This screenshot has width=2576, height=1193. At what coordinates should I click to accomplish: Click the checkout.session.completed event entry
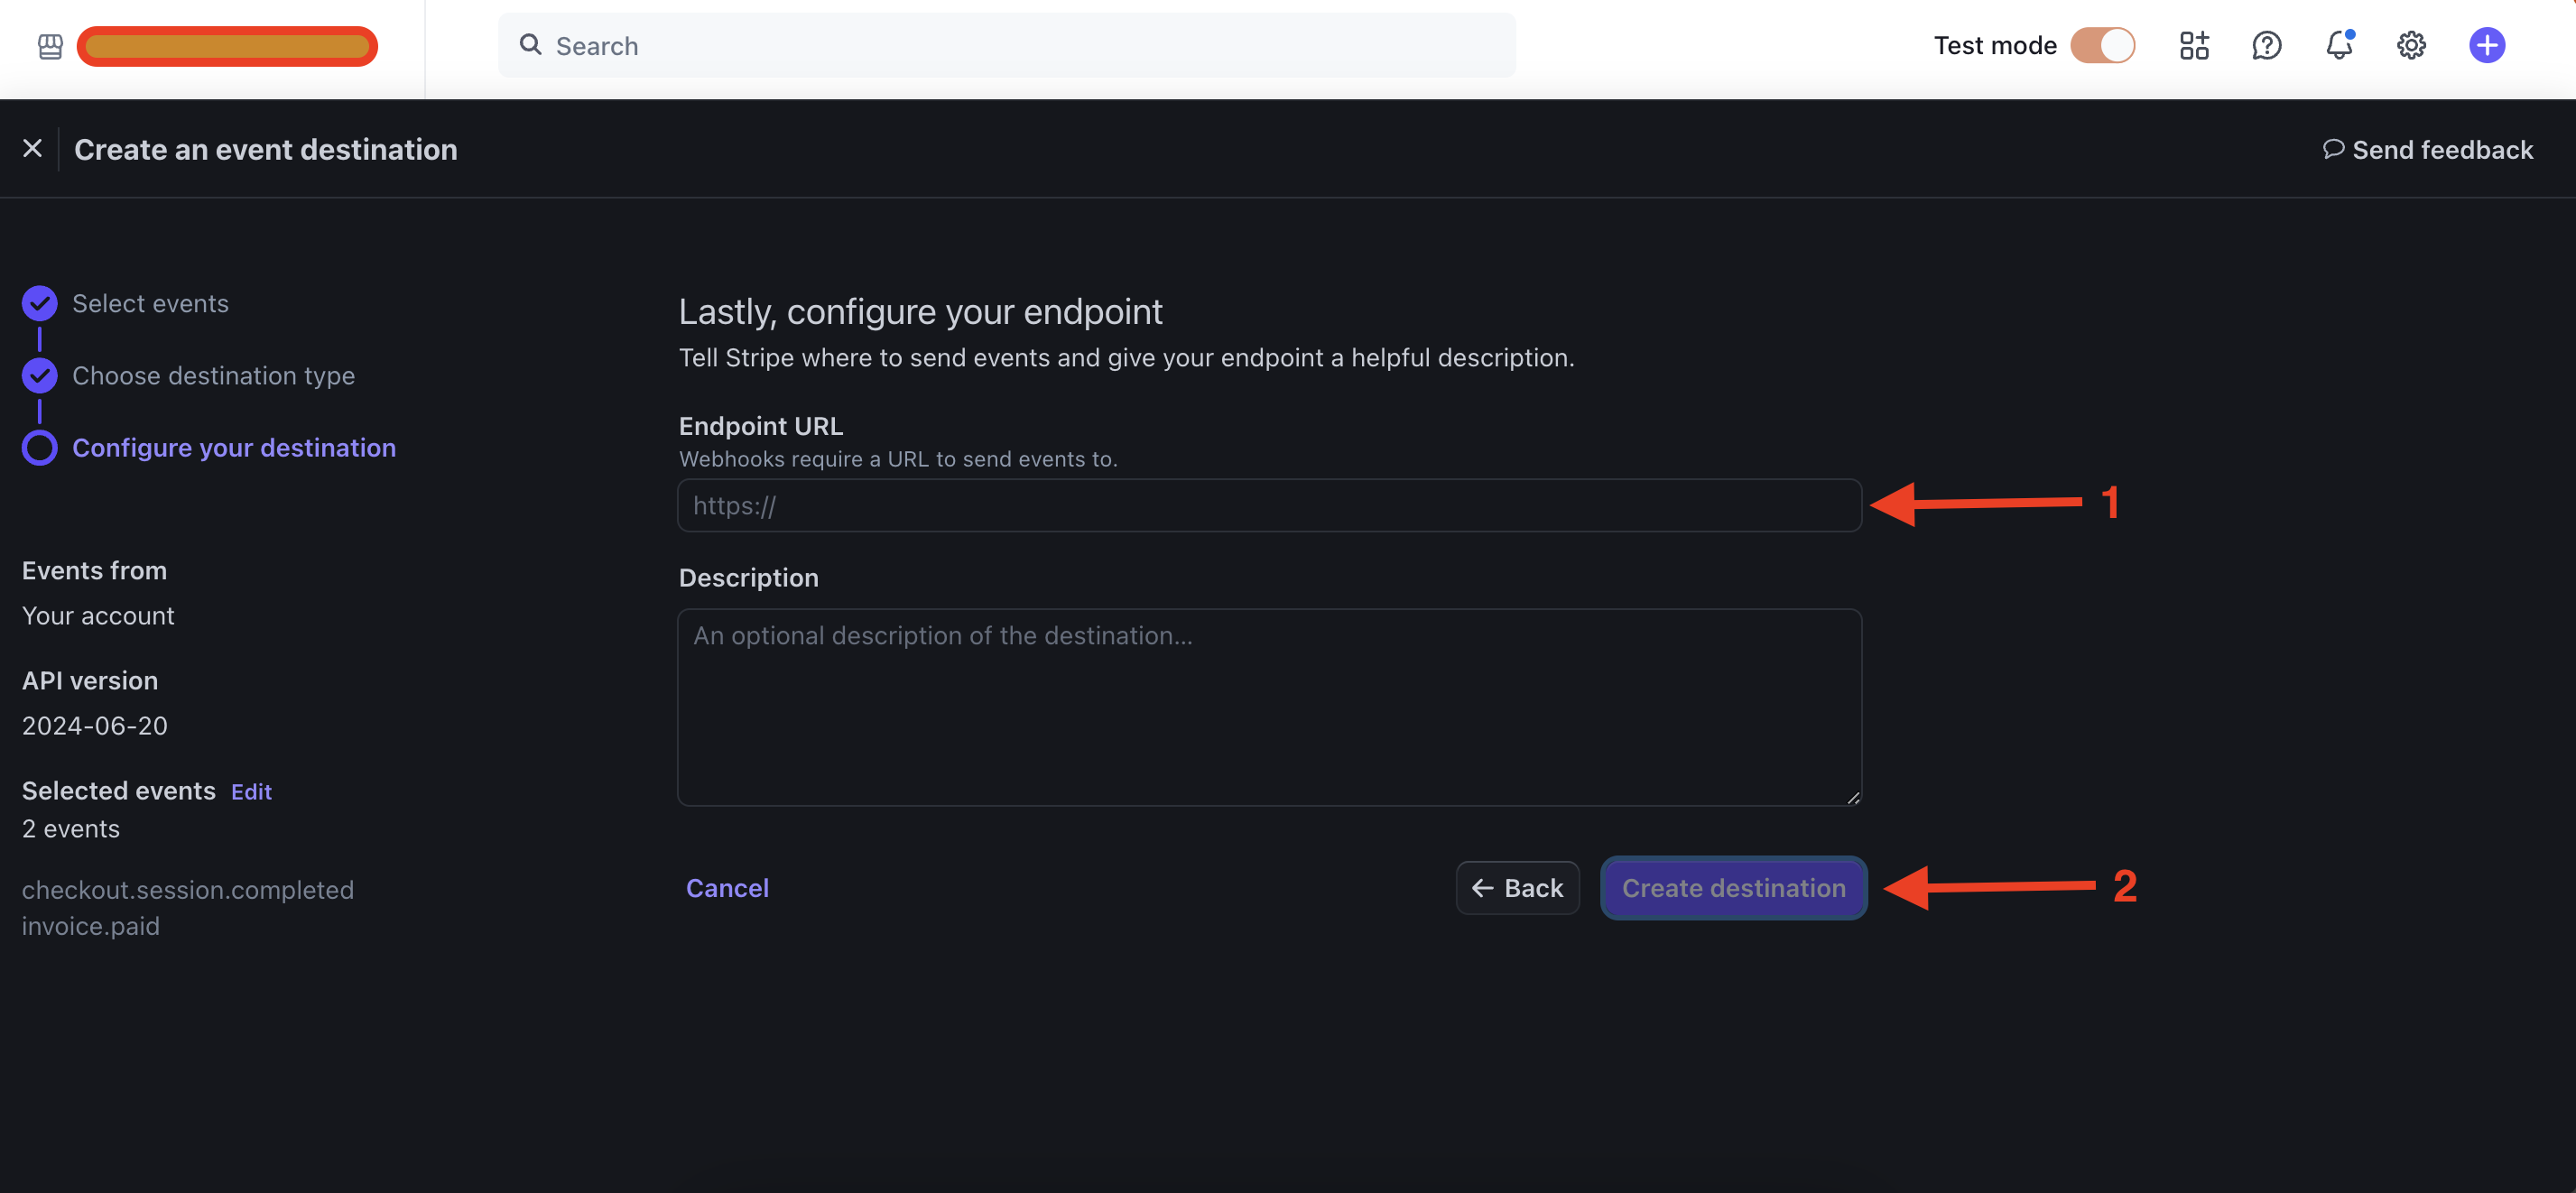pyautogui.click(x=187, y=889)
